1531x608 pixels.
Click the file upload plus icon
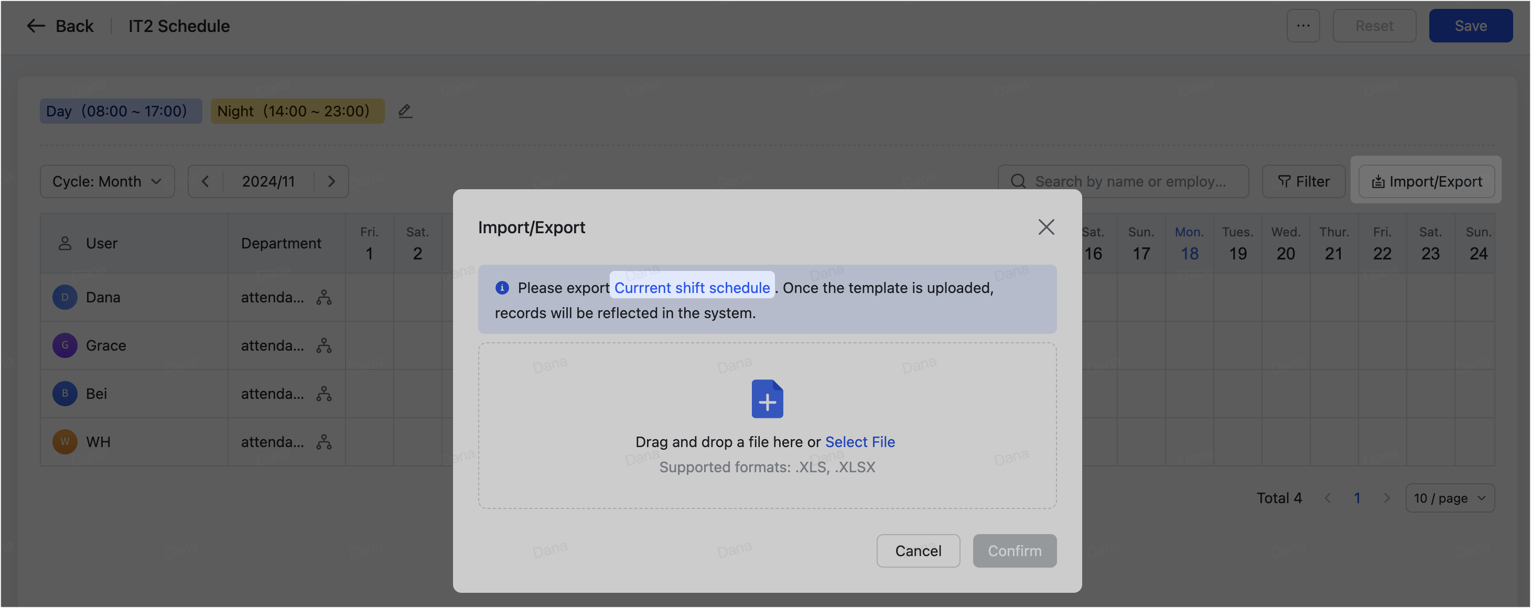[767, 399]
